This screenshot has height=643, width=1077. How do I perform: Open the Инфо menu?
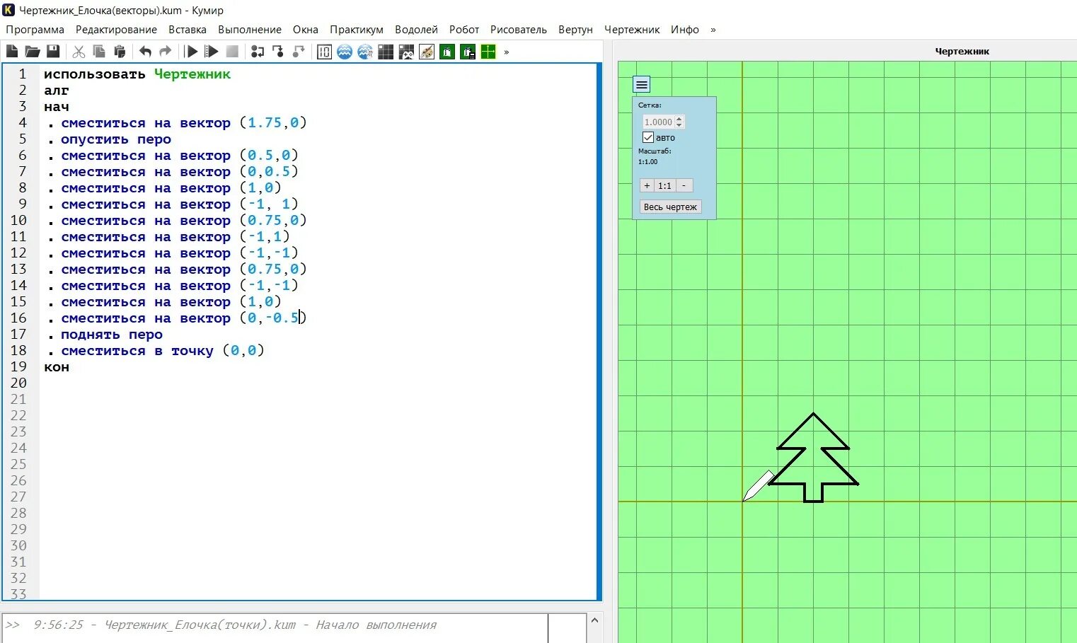pyautogui.click(x=685, y=30)
